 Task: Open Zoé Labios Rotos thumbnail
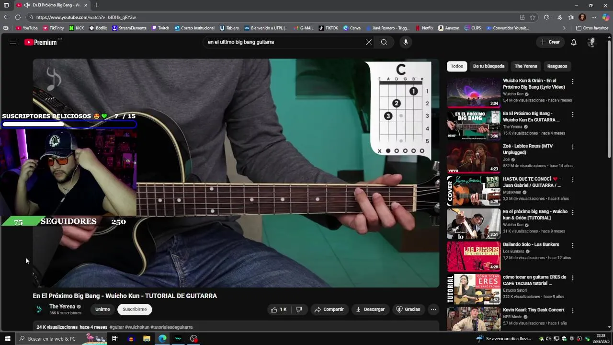(x=474, y=158)
